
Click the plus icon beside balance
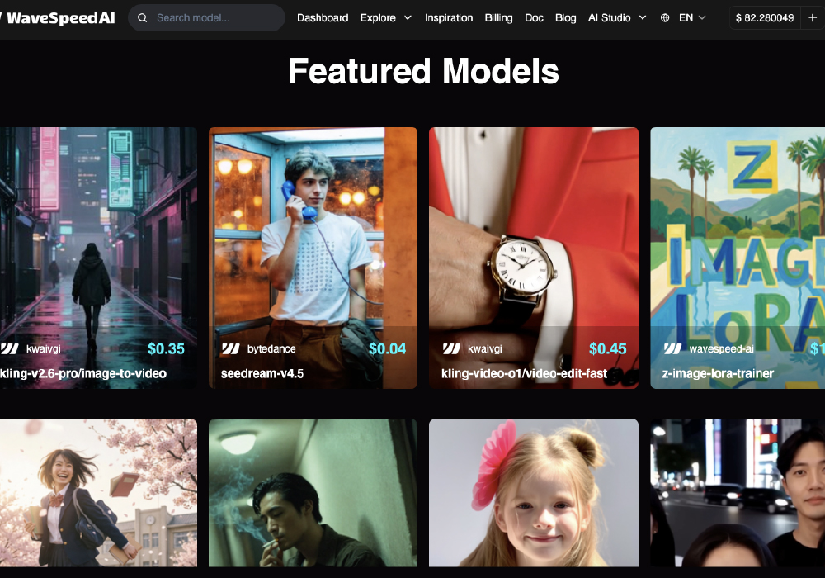coord(812,18)
